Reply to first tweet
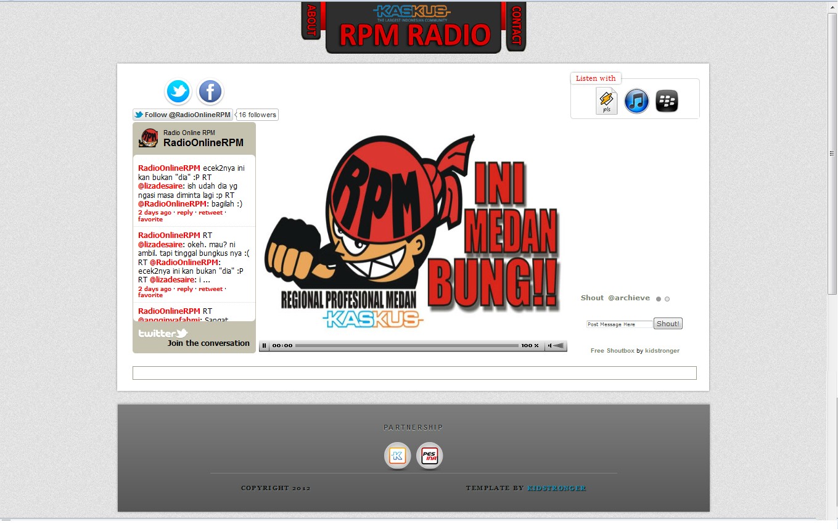The width and height of the screenshot is (838, 529). tap(185, 213)
